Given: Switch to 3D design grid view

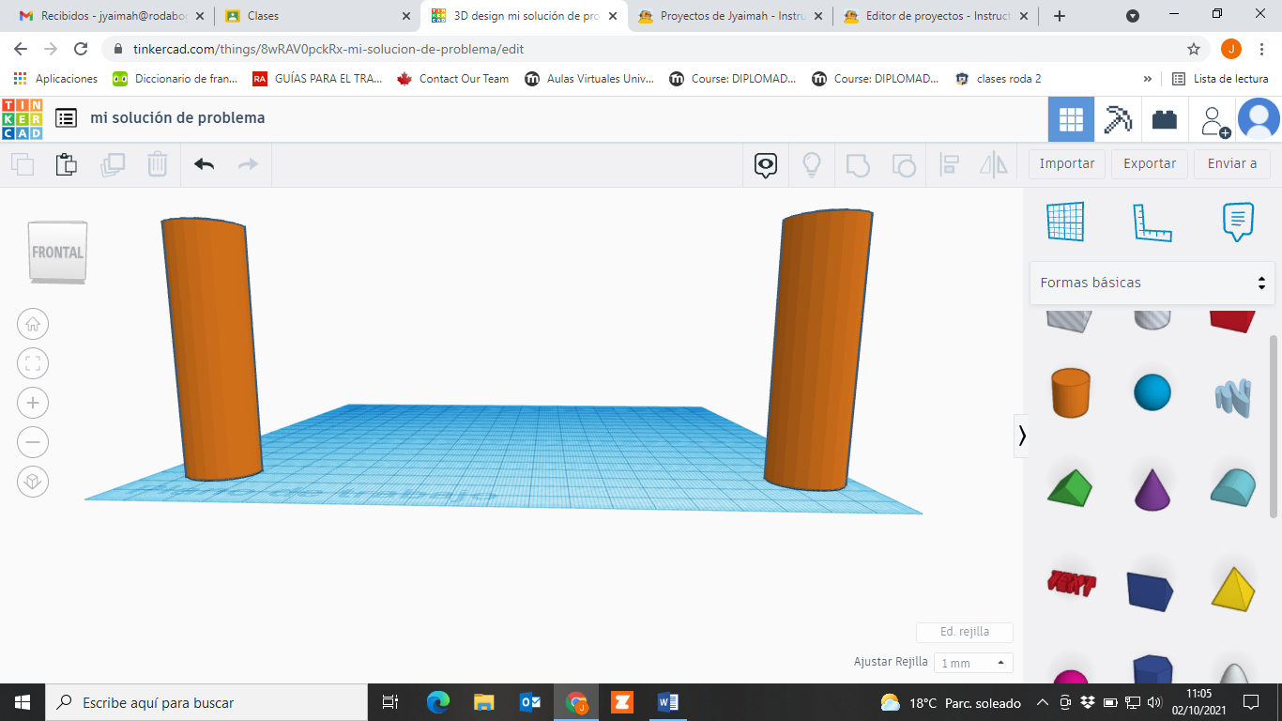Looking at the screenshot, I should 1071,119.
